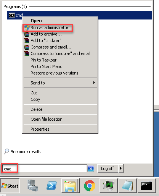Viewport: 159px width, 196px height.
Task: Clear the search box with X icon
Action: (91, 169)
